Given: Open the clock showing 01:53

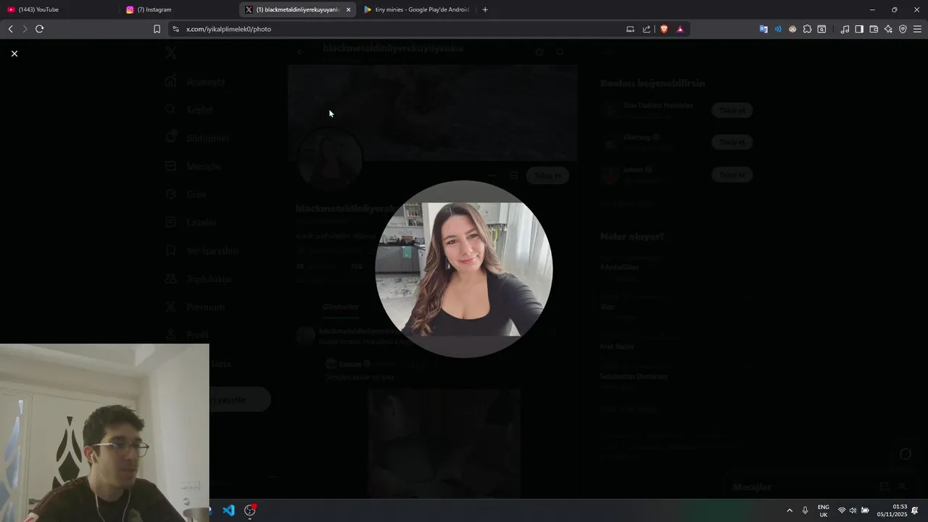Looking at the screenshot, I should click(892, 510).
